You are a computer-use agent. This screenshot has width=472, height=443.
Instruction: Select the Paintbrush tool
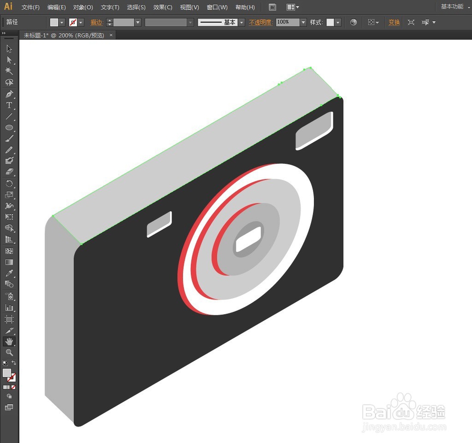(x=9, y=138)
